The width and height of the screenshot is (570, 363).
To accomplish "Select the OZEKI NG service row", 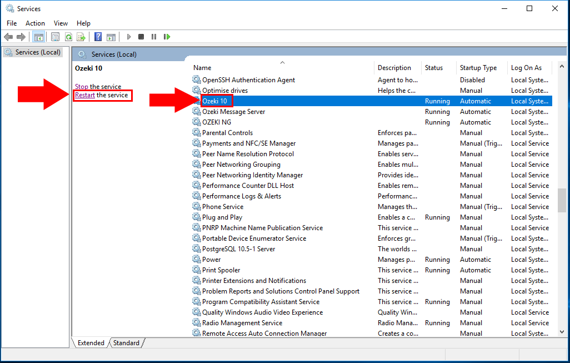I will 372,122.
